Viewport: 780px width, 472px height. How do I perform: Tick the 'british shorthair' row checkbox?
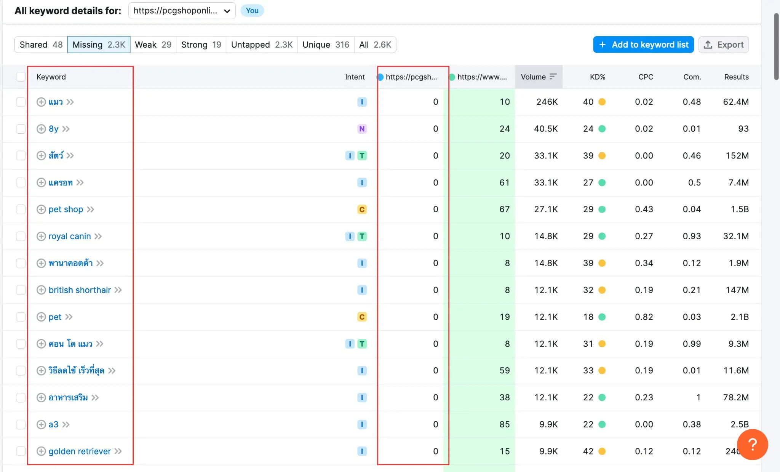pos(21,290)
